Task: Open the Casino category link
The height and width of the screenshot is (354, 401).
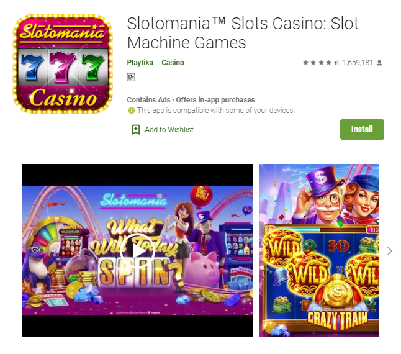Action: click(x=173, y=63)
